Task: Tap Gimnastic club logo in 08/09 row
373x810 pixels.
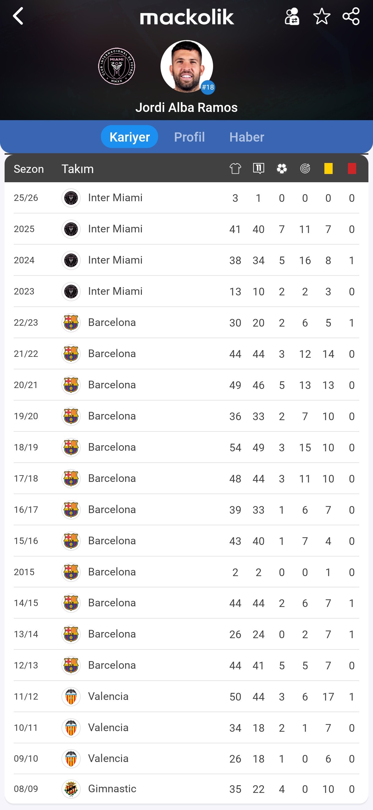Action: pos(71,789)
